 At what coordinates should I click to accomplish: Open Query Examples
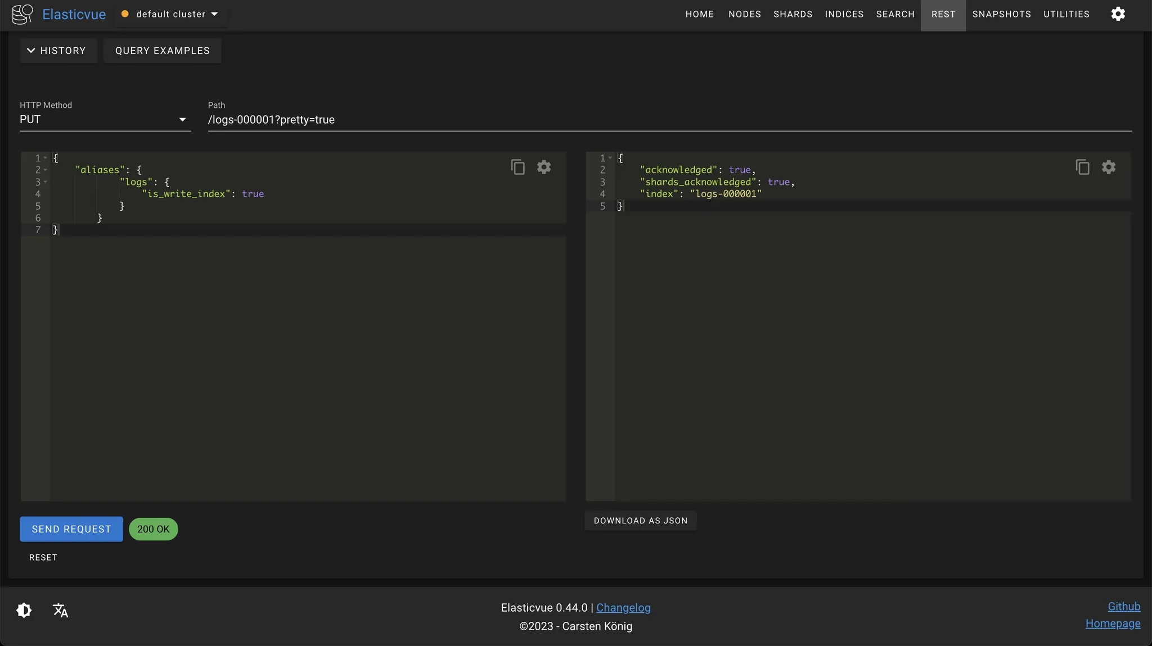pyautogui.click(x=162, y=51)
